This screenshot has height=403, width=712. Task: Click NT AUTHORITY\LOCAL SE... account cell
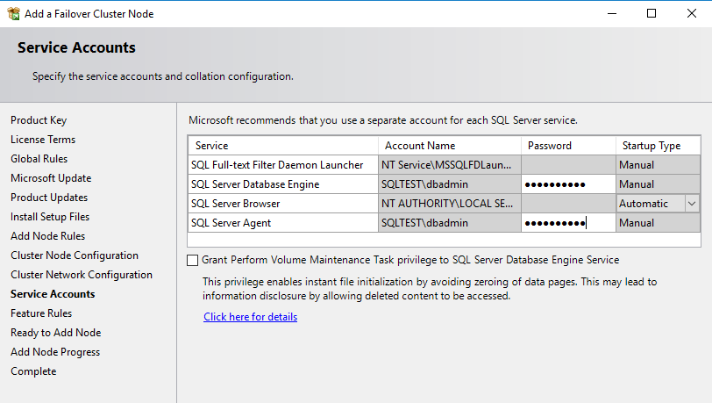(450, 204)
